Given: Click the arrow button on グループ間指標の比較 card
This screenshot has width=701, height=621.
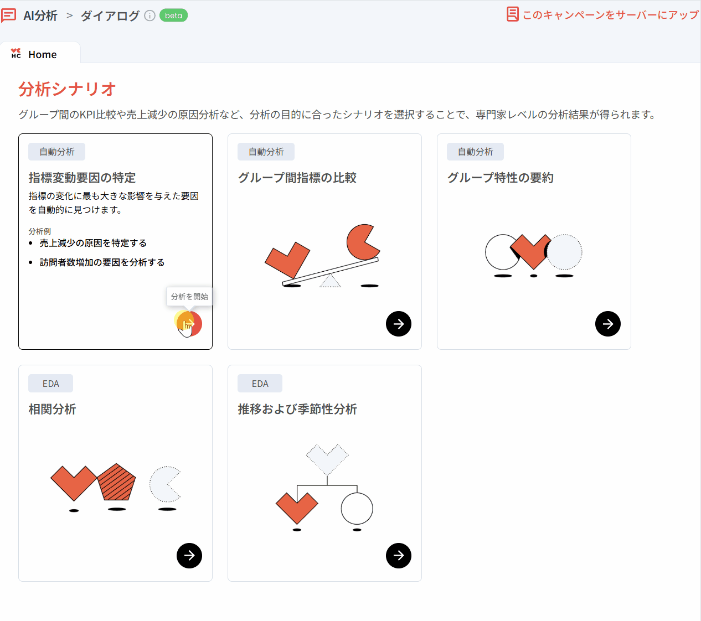Looking at the screenshot, I should click(x=399, y=324).
